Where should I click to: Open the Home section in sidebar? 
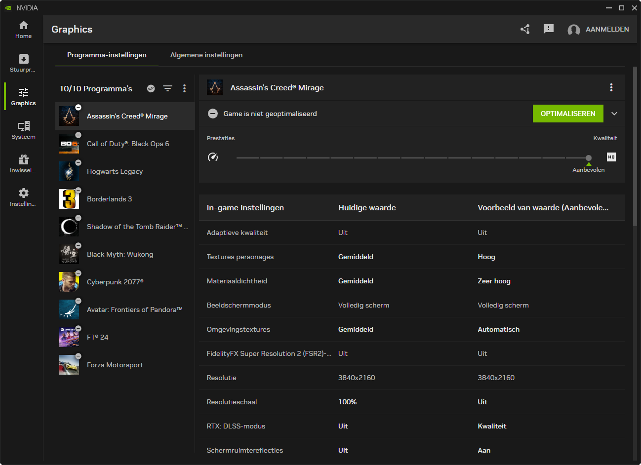pos(23,30)
